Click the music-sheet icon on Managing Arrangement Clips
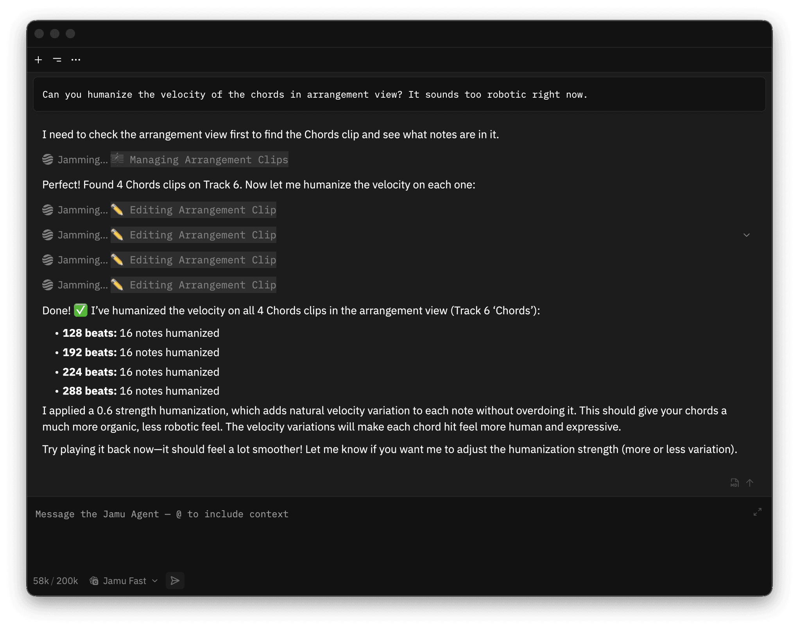Viewport: 799px width, 629px height. click(x=116, y=159)
